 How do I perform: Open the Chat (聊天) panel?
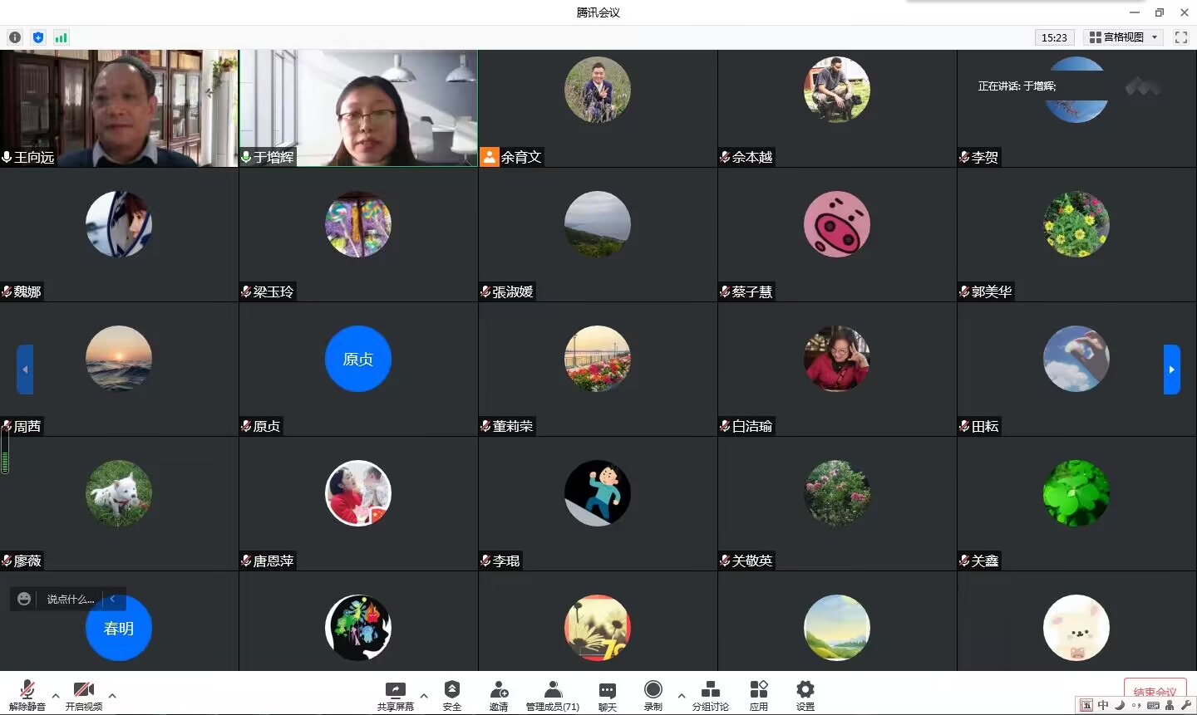(x=608, y=695)
